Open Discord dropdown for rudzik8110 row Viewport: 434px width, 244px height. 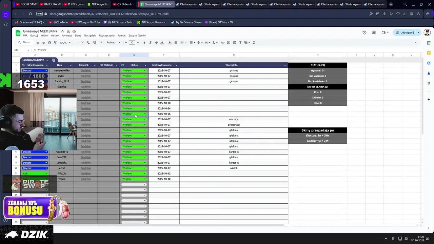[x=46, y=152]
